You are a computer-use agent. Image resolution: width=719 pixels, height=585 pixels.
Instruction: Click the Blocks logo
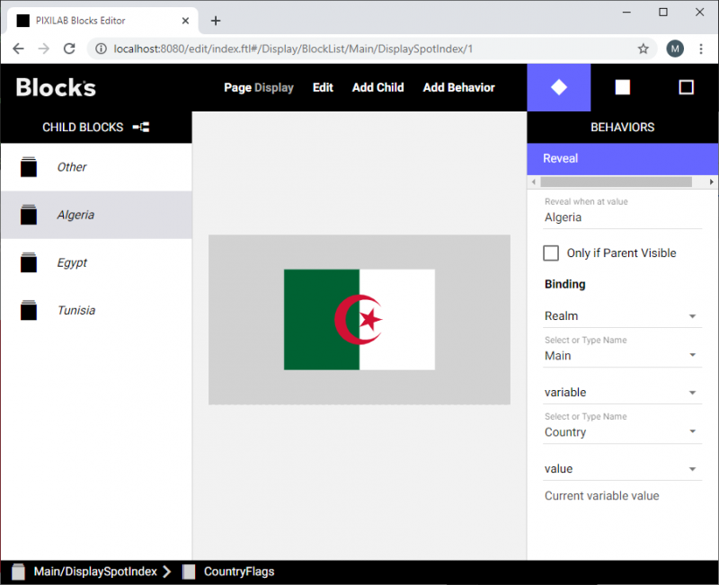[x=56, y=87]
